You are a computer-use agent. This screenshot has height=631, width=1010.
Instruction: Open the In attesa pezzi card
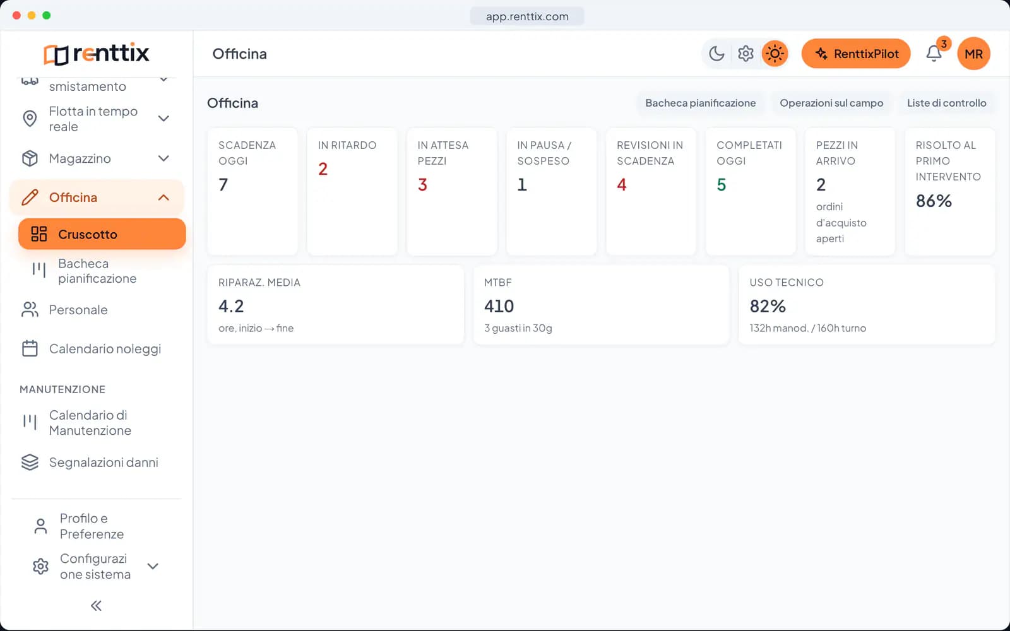pyautogui.click(x=452, y=192)
